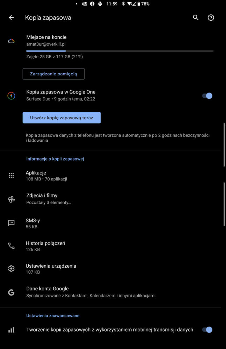
Task: Click Utwórz kopię zapasową teraz button
Action: tap(61, 118)
